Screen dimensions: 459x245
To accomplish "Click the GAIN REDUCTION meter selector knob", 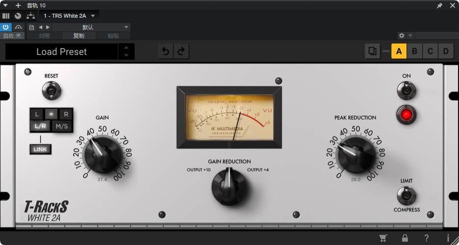I will coord(229,187).
